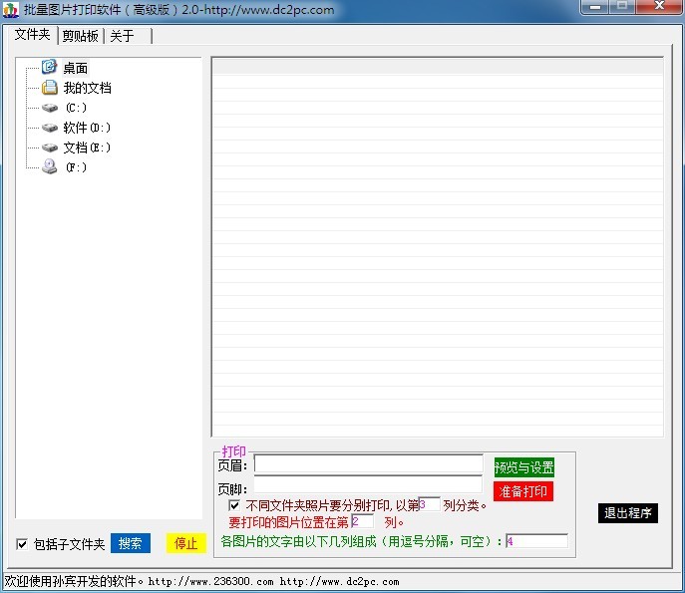Click the image text columns field
685x593 pixels.
click(536, 541)
